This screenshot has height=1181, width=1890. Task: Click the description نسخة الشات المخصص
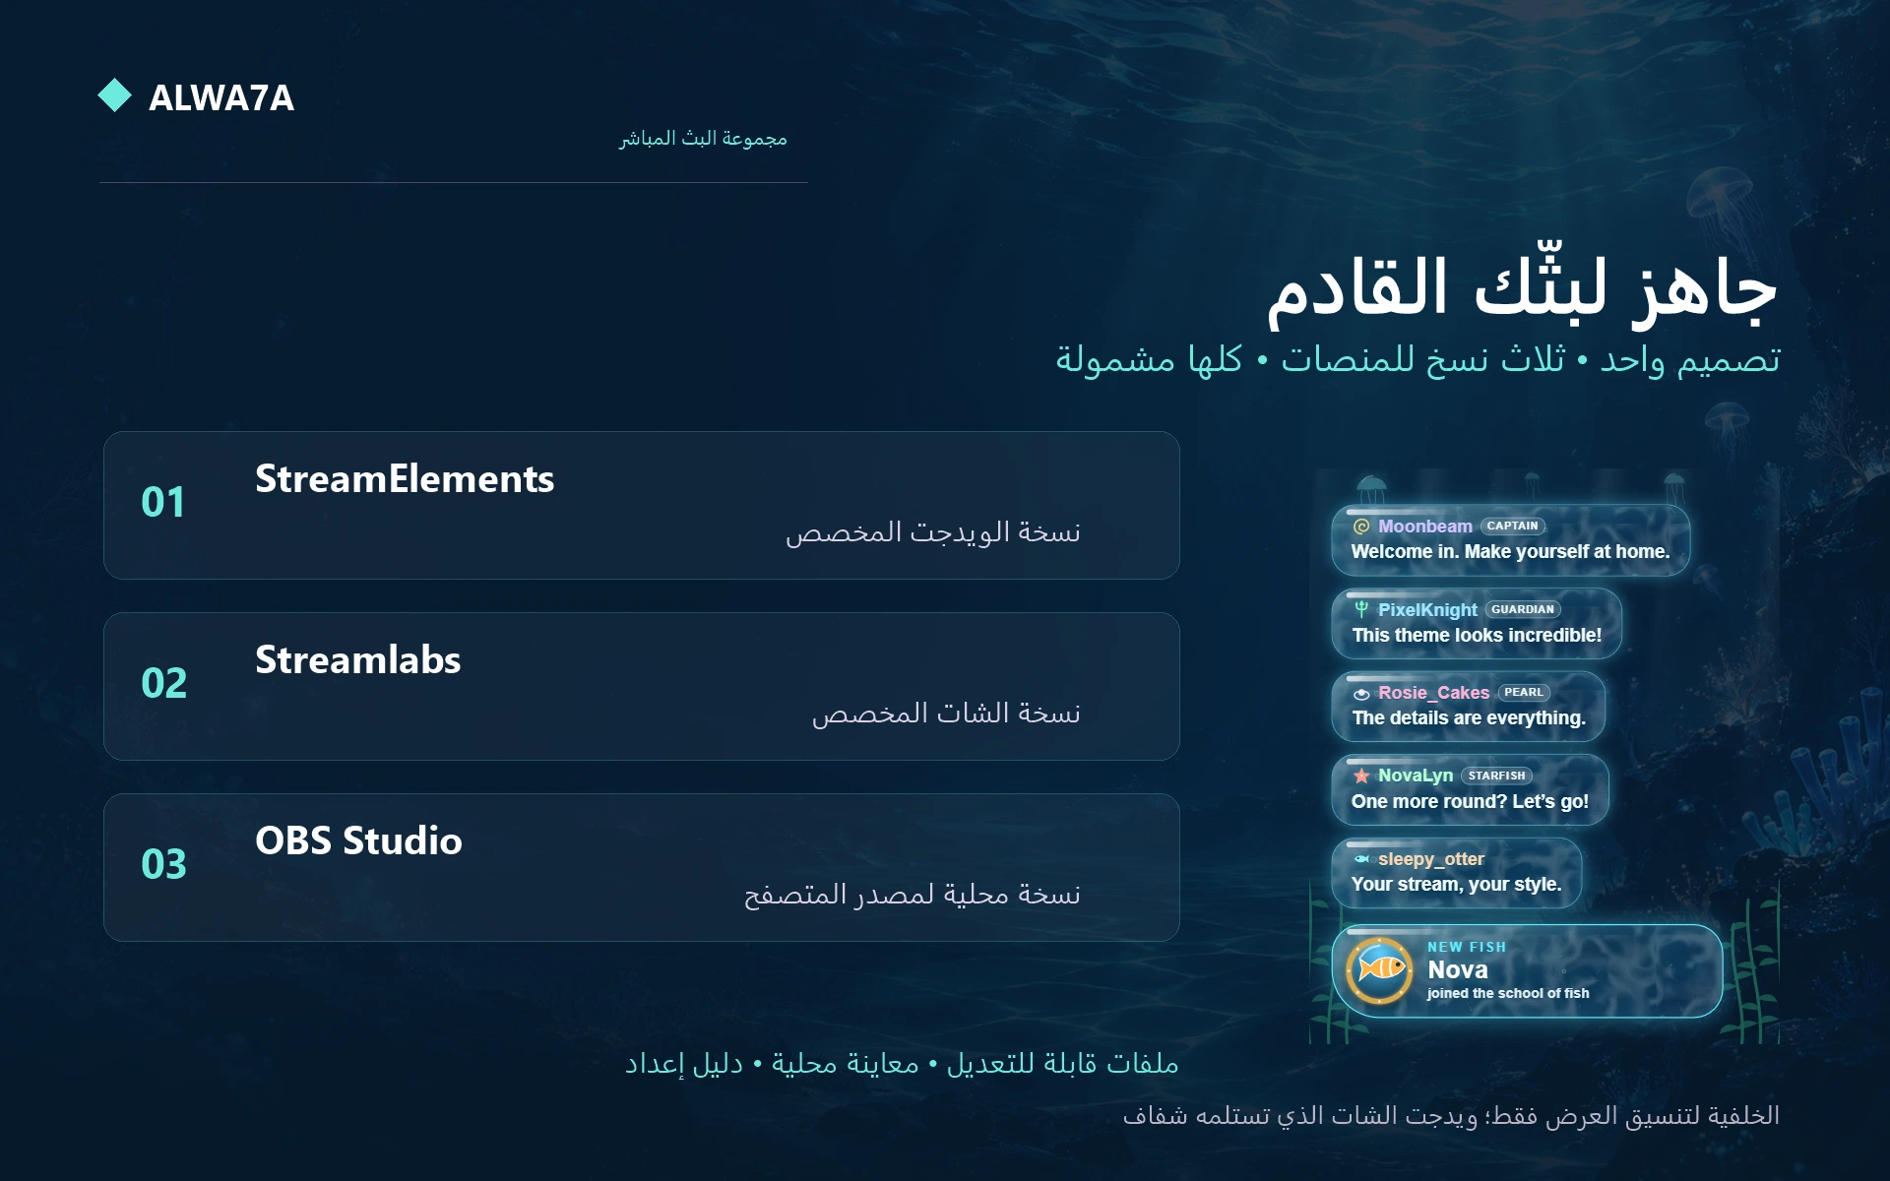click(x=945, y=714)
